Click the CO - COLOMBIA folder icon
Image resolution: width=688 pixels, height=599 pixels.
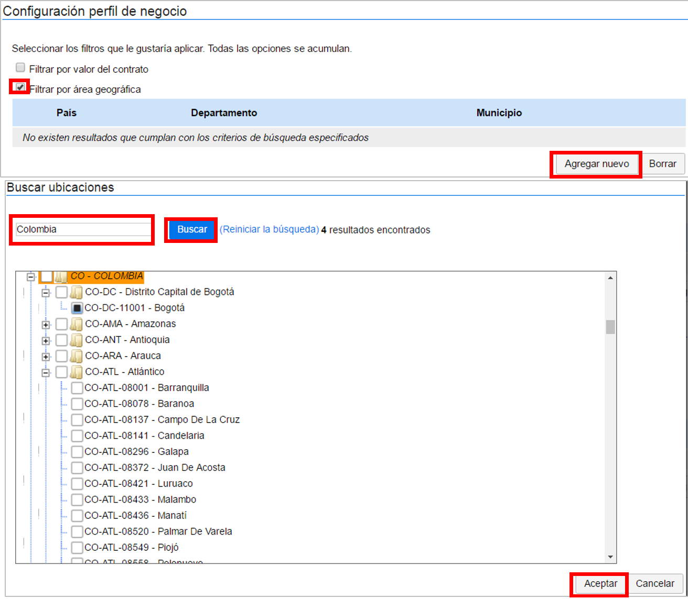(x=61, y=276)
